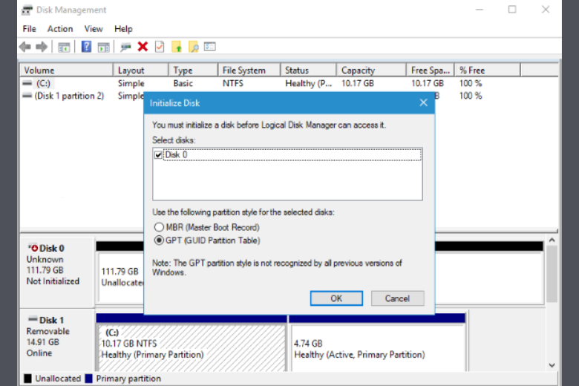Click the blue Help question mark icon
This screenshot has width=579, height=386.
point(86,47)
